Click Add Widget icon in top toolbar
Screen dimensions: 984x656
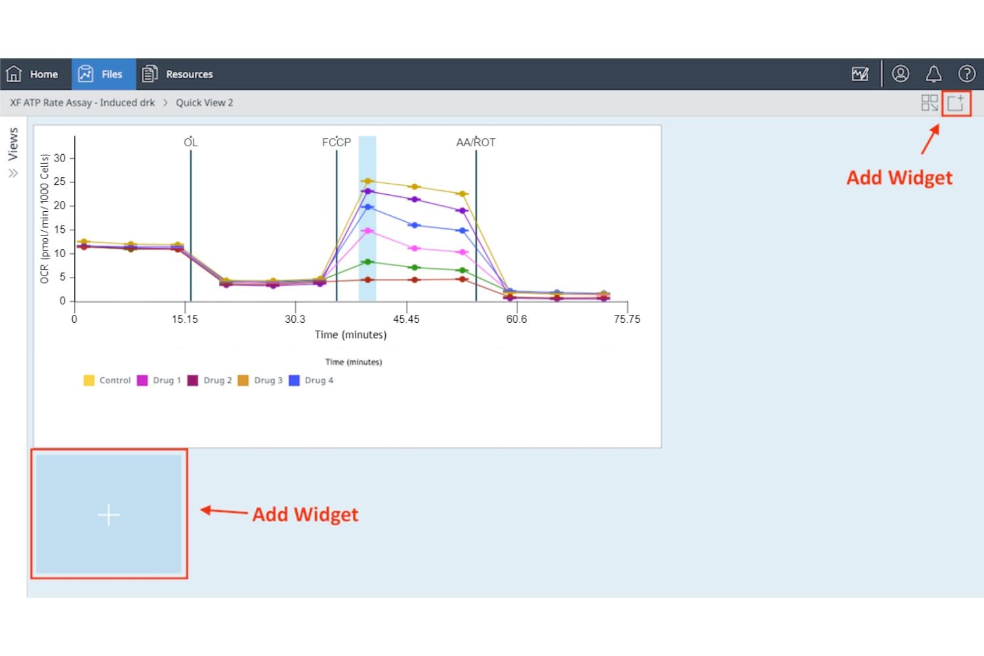(x=956, y=103)
